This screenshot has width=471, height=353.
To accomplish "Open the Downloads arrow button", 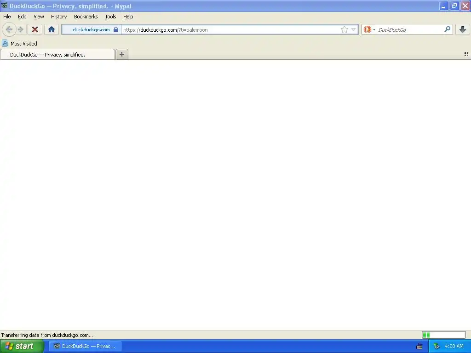I will click(x=463, y=29).
